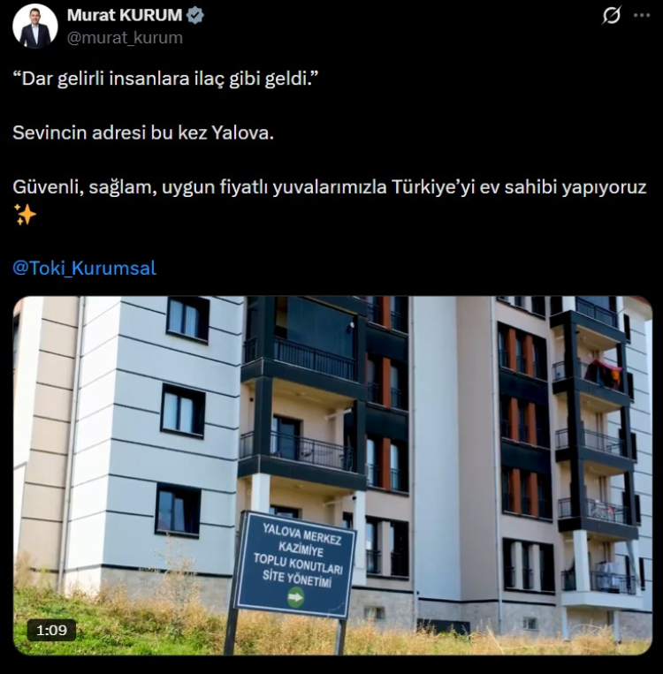Open the three-dot more options menu

[642, 16]
